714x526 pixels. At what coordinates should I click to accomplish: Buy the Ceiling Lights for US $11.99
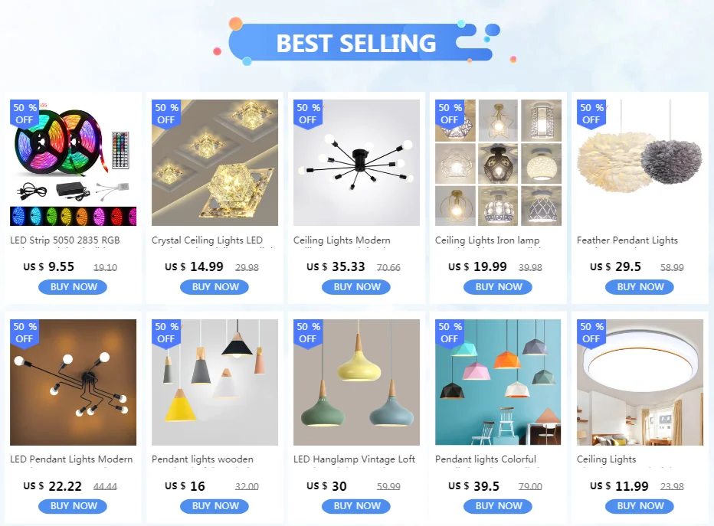tap(640, 506)
